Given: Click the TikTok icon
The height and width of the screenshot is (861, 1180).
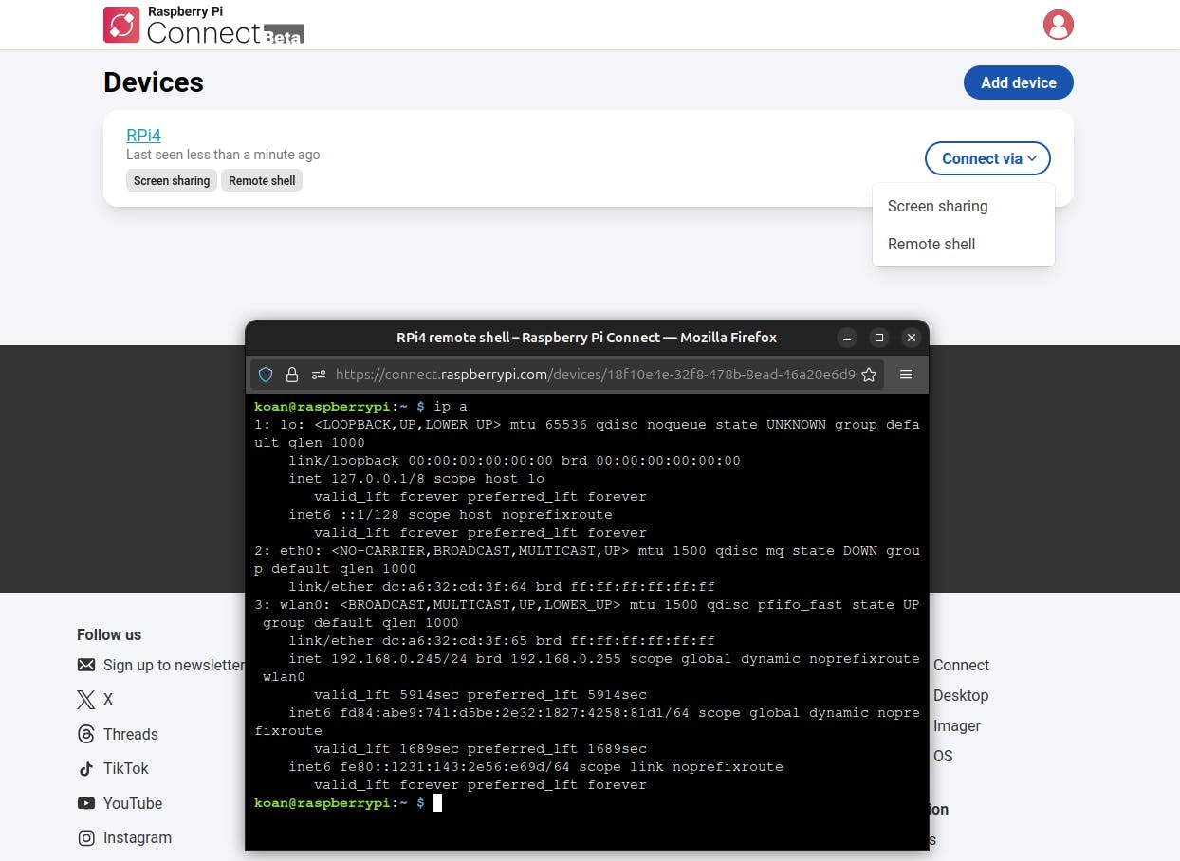Looking at the screenshot, I should (86, 769).
